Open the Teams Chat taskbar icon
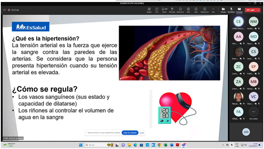264x149 pixels. (123, 145)
